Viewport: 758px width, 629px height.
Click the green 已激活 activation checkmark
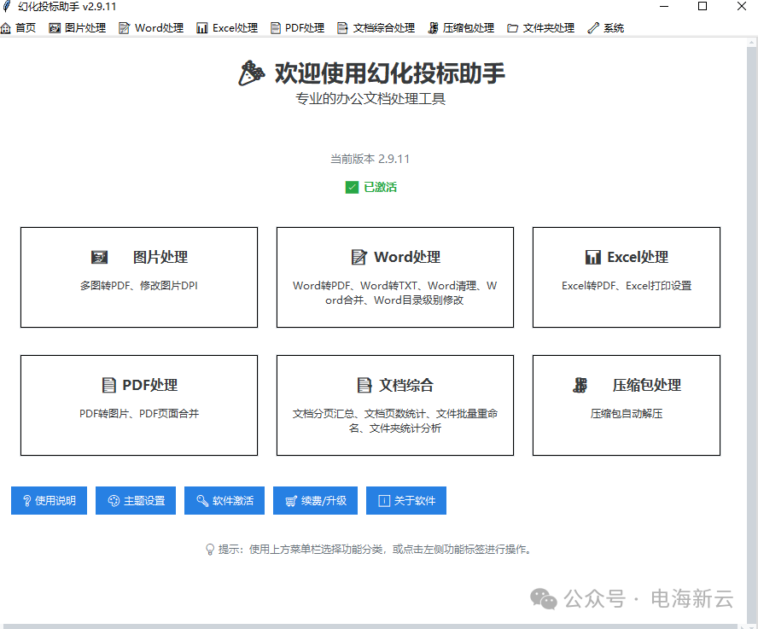[x=350, y=186]
